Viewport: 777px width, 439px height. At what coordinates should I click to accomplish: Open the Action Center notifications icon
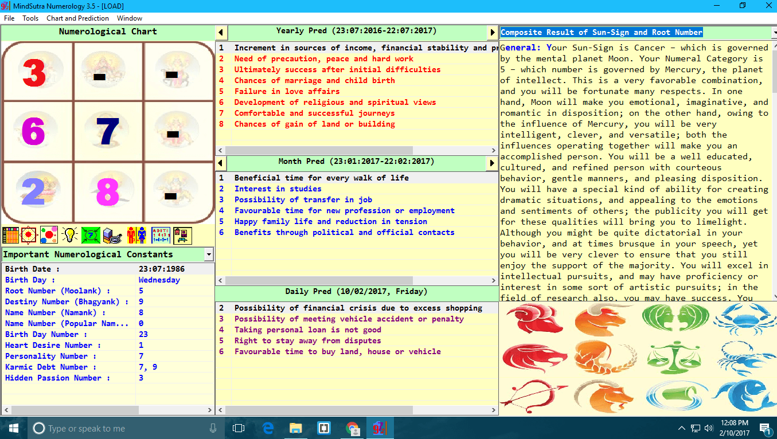[x=764, y=428]
